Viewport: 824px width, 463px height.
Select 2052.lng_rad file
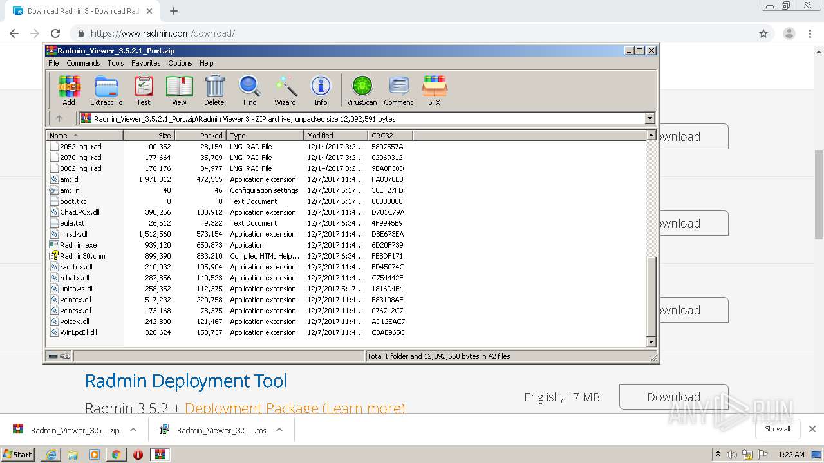(x=80, y=147)
